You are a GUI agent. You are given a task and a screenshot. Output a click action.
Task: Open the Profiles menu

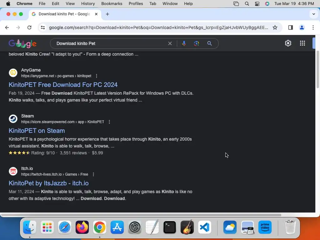136,4
